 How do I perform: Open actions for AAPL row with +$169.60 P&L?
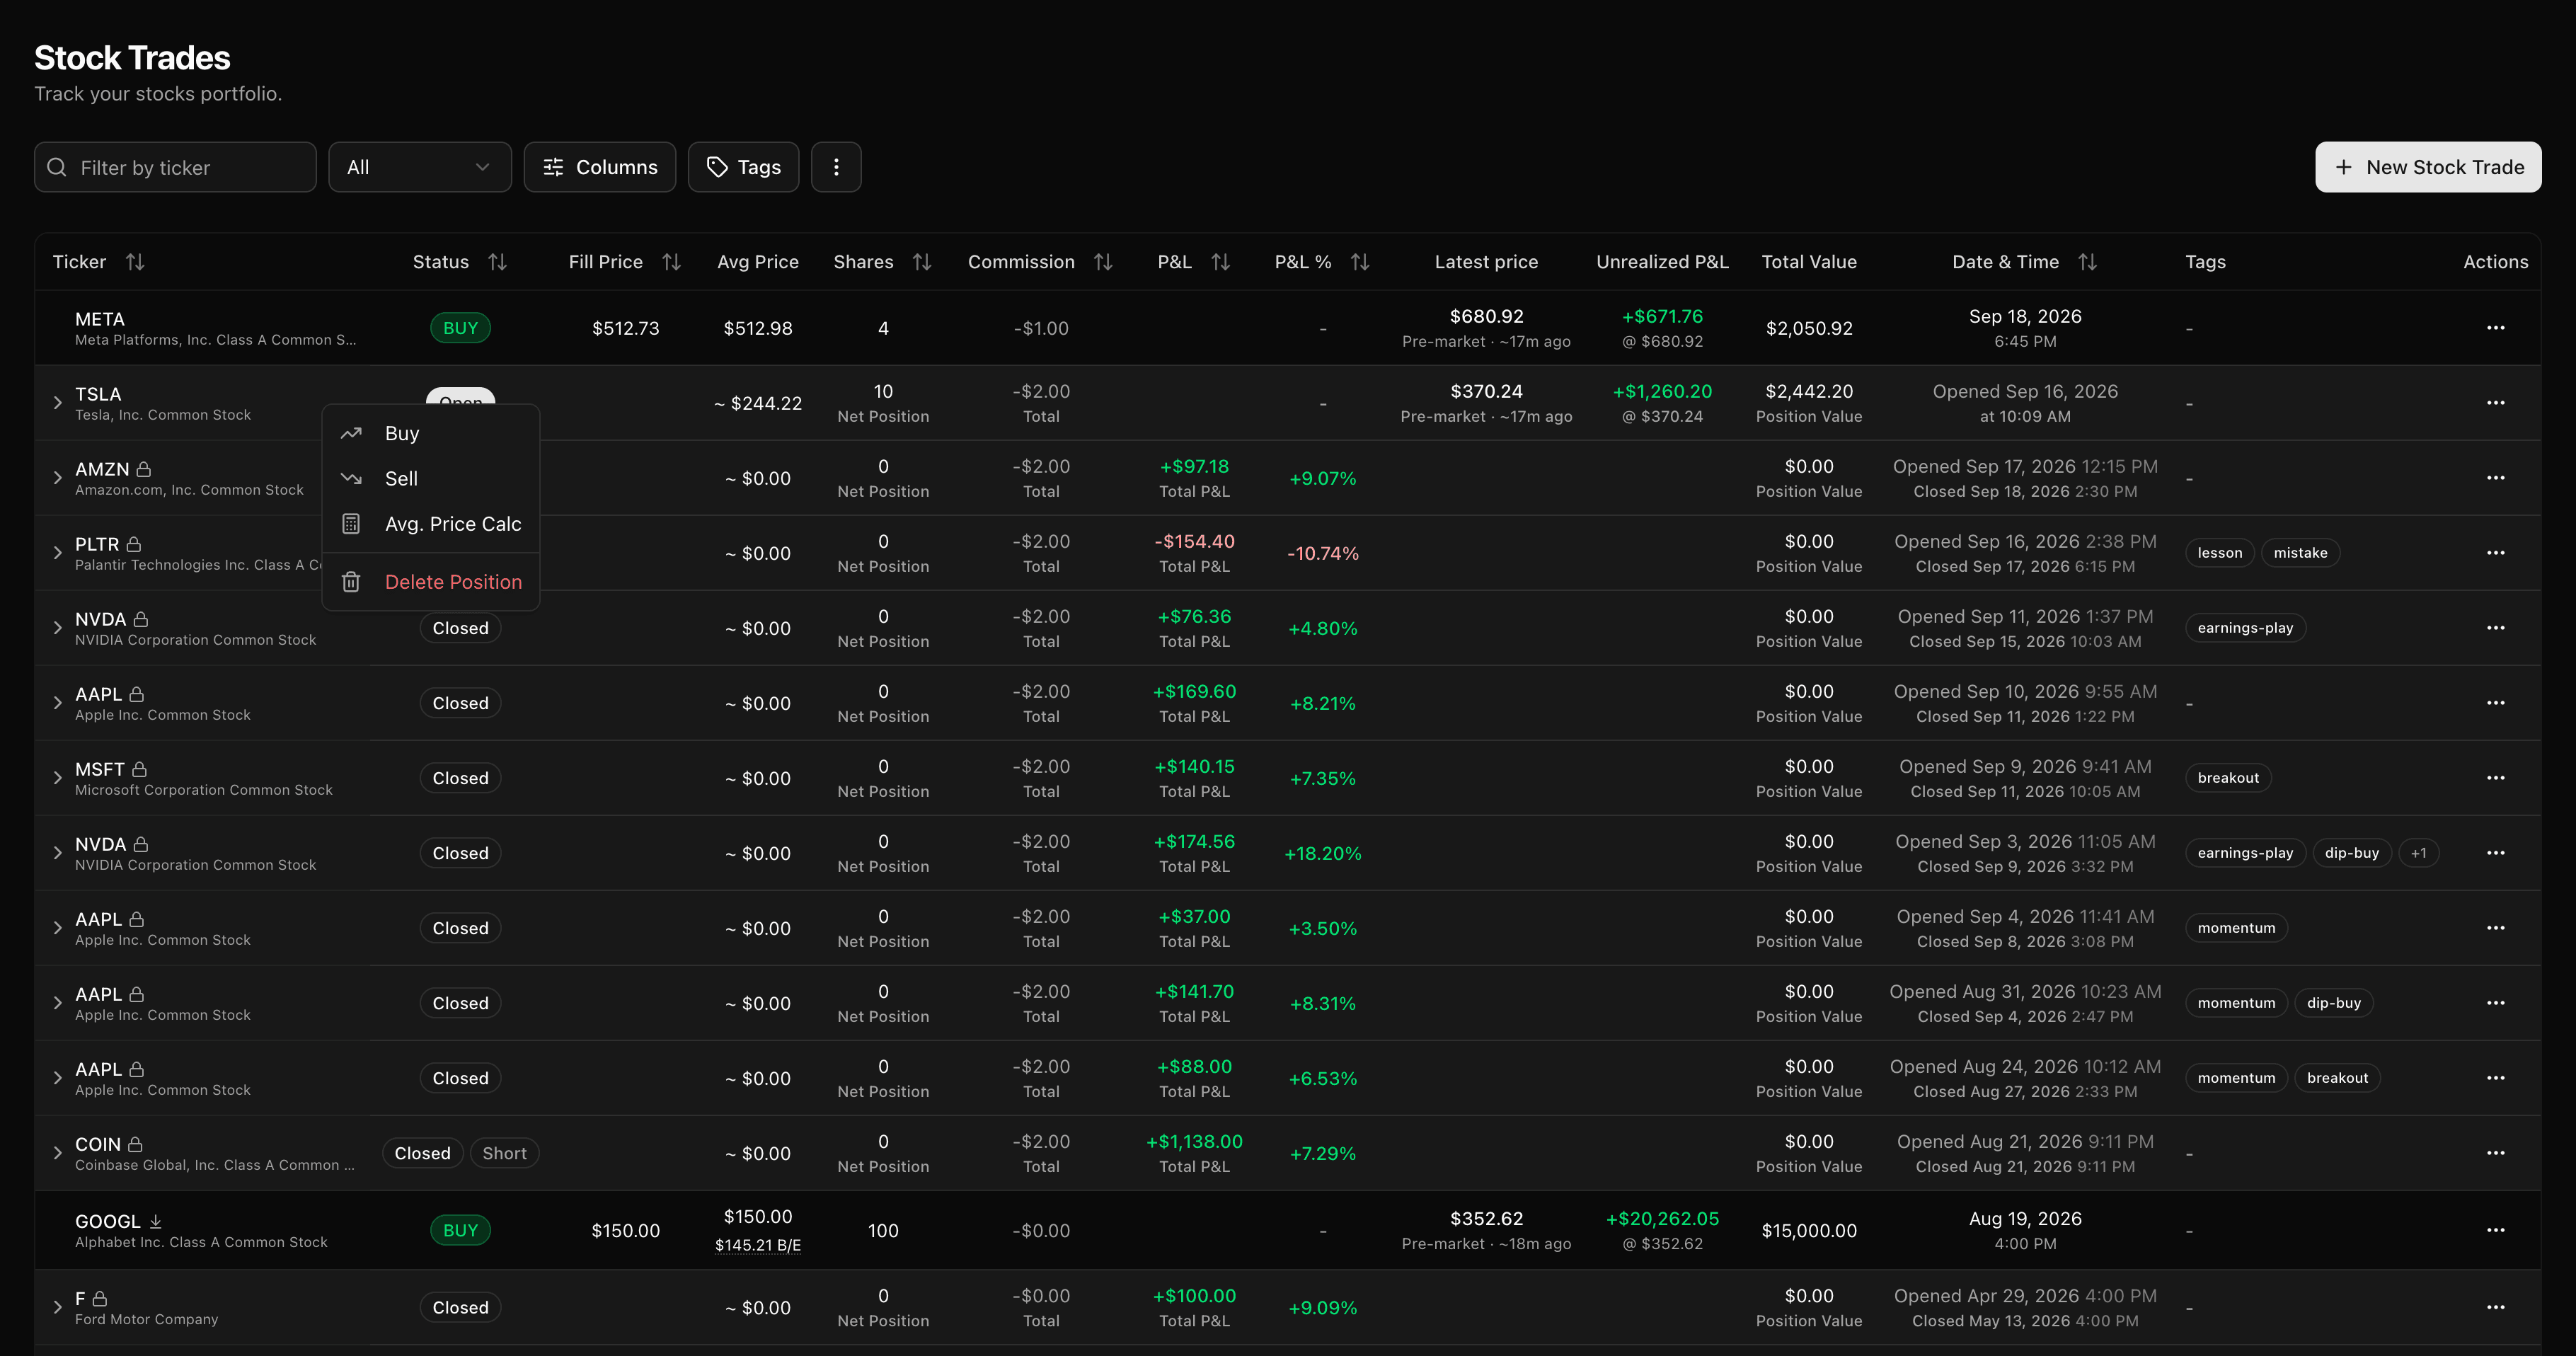(2495, 703)
